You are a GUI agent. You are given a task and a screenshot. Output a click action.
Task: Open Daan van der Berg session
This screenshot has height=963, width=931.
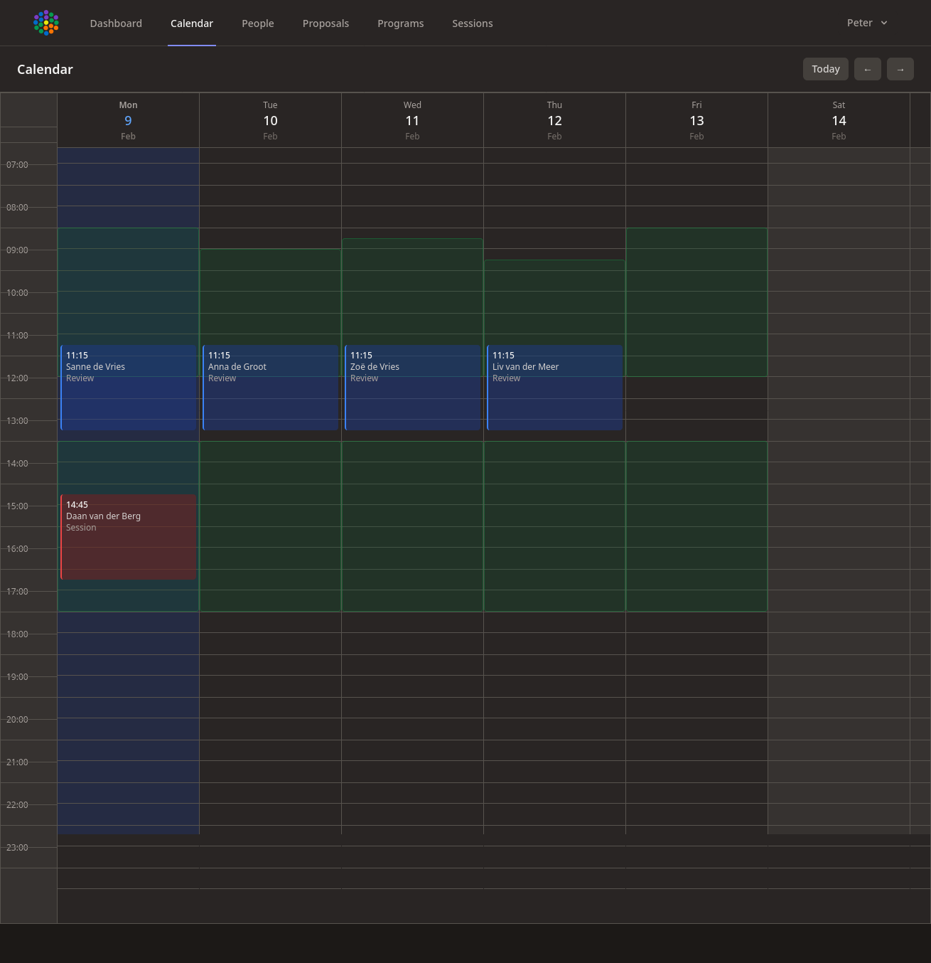(128, 537)
